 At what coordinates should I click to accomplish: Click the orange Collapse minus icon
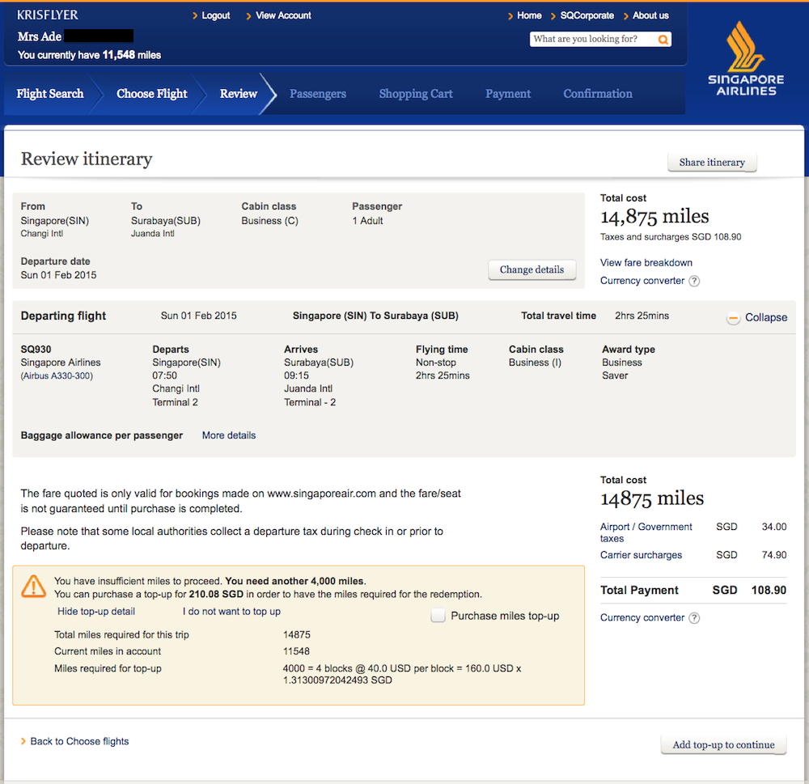(733, 318)
